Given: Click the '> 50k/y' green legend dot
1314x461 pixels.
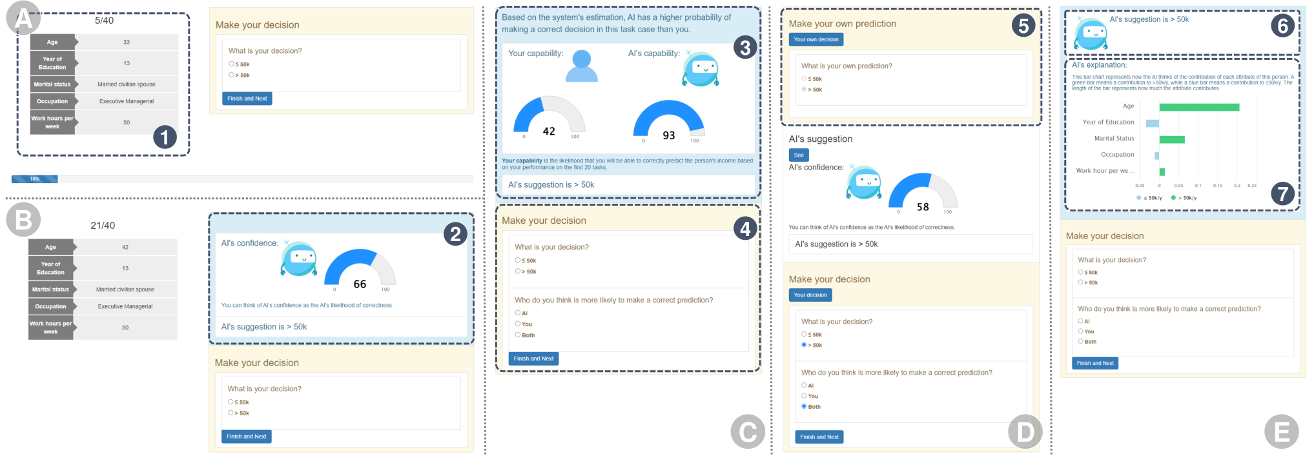Looking at the screenshot, I should pos(1173,198).
